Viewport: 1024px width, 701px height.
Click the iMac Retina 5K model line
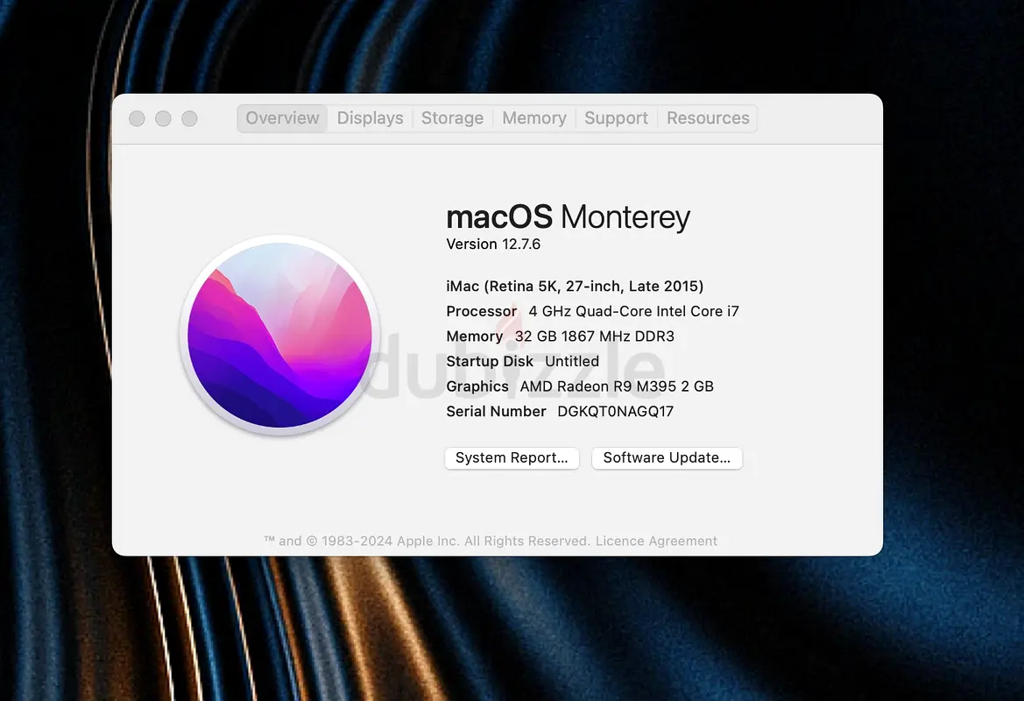click(x=575, y=287)
